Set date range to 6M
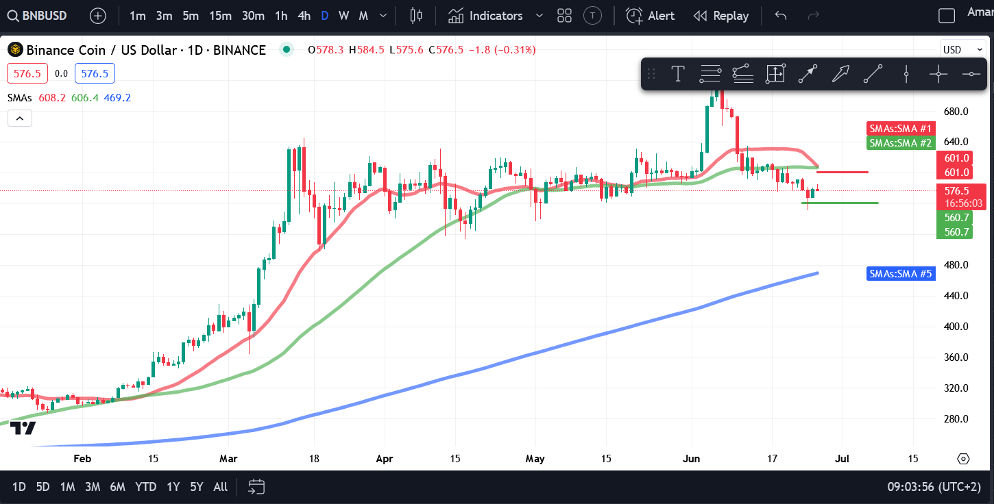 pos(118,487)
